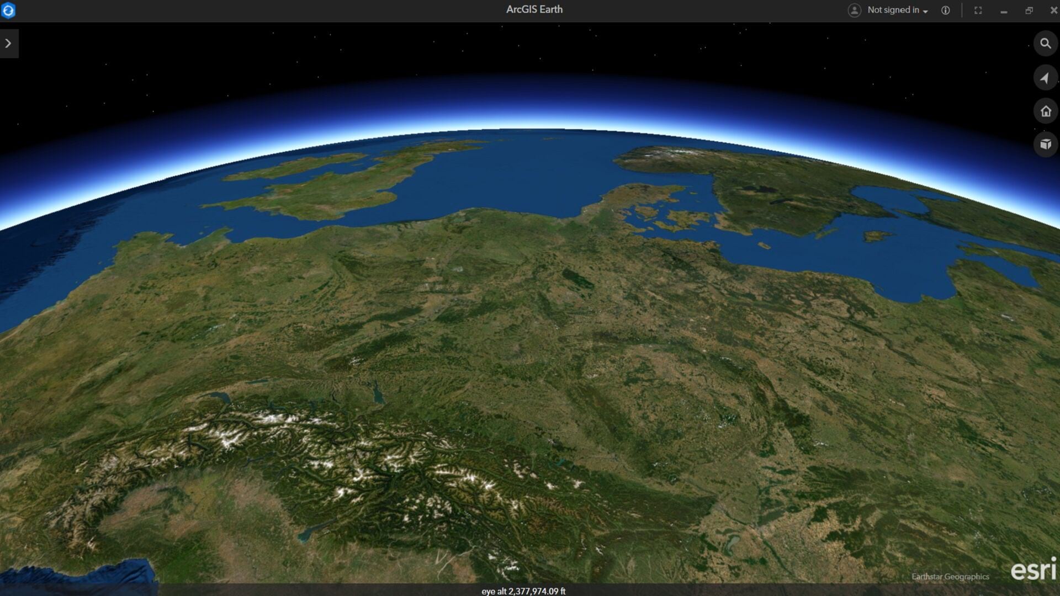1060x596 pixels.
Task: Click the eye altitude status readout
Action: click(x=523, y=590)
